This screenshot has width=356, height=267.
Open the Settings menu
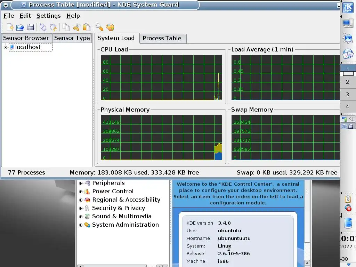(x=49, y=16)
